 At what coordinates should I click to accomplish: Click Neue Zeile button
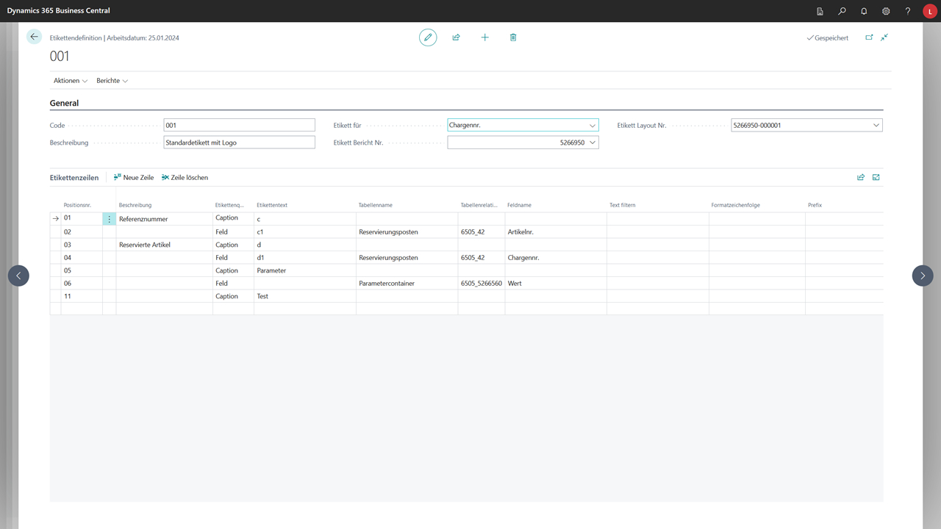tap(134, 178)
